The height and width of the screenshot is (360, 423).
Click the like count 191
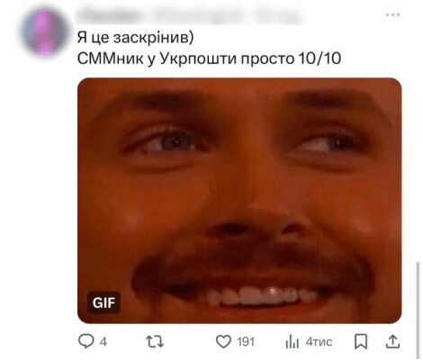point(246,342)
